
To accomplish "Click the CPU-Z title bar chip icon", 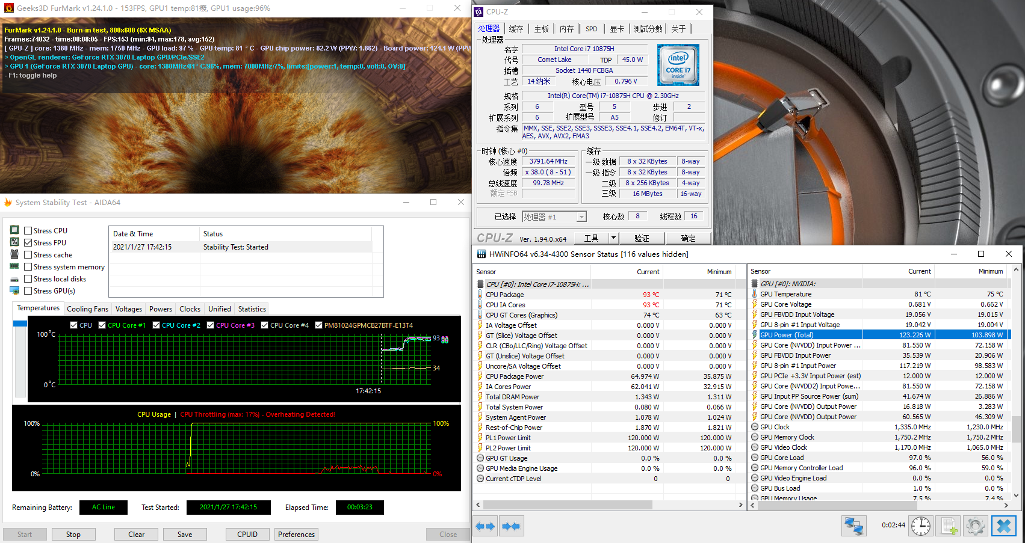I will point(478,11).
